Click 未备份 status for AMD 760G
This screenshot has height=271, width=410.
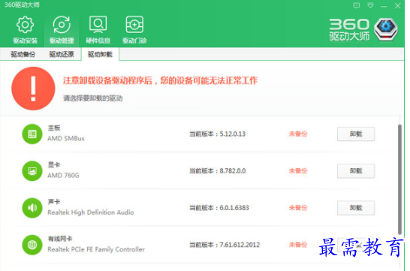(298, 171)
